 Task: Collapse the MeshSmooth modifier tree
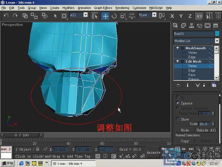click(x=182, y=48)
